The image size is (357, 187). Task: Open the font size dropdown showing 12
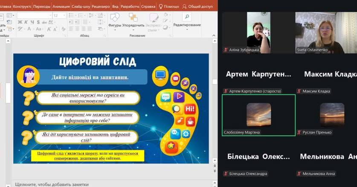64,16
